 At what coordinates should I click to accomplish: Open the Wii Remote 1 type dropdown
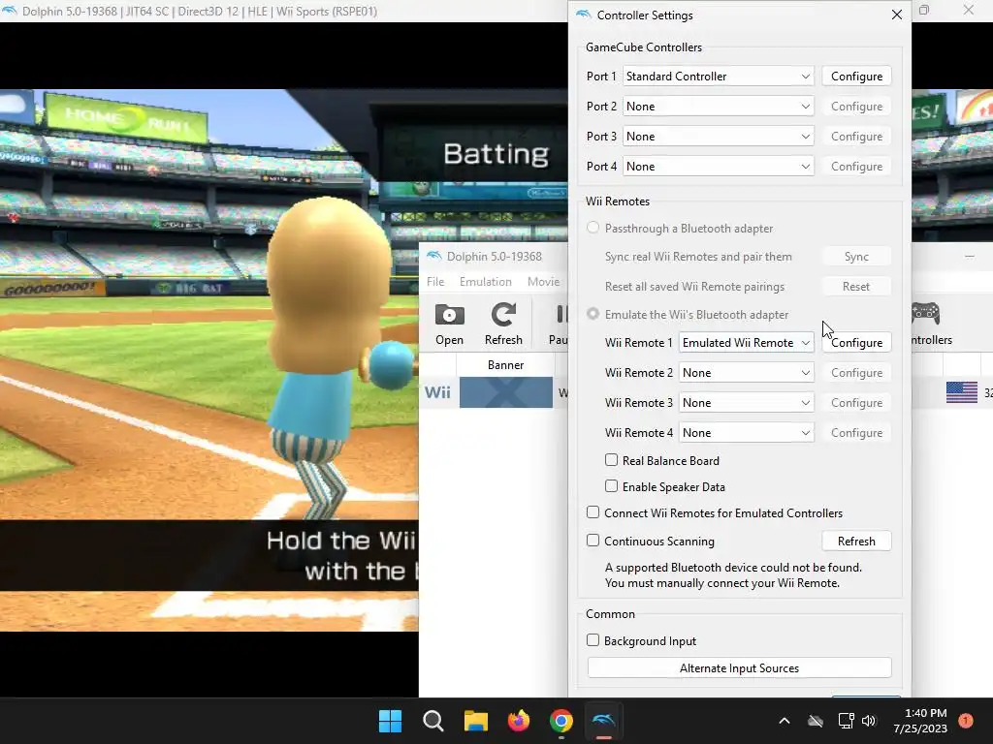click(x=746, y=342)
